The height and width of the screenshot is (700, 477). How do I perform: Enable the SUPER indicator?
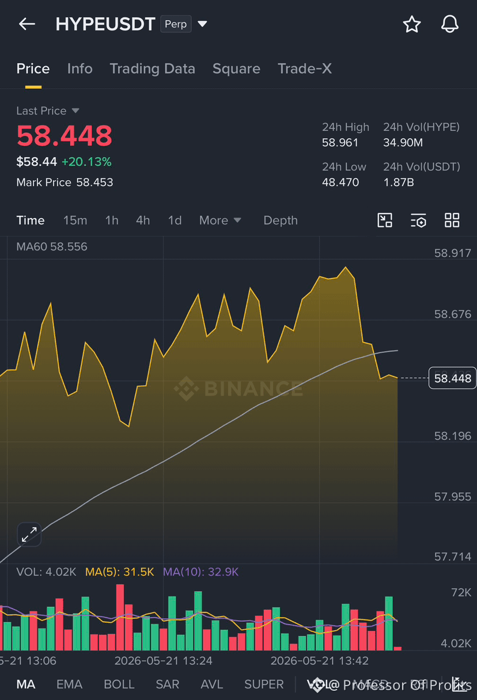[264, 684]
